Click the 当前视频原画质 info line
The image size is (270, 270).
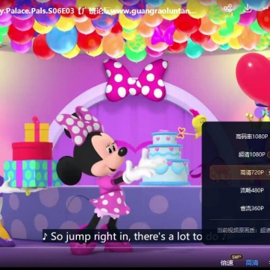coord(244,230)
